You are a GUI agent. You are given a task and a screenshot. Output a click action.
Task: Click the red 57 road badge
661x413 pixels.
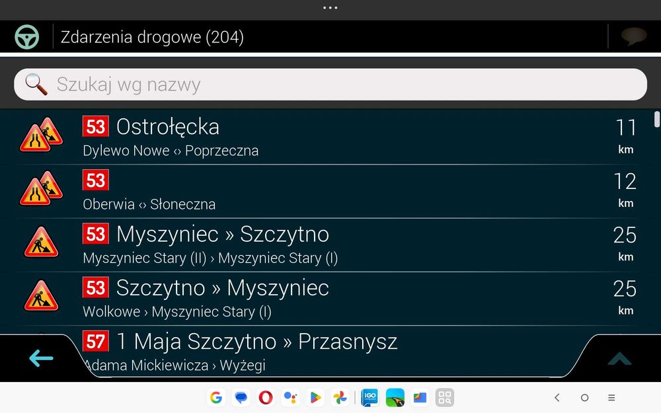(96, 342)
